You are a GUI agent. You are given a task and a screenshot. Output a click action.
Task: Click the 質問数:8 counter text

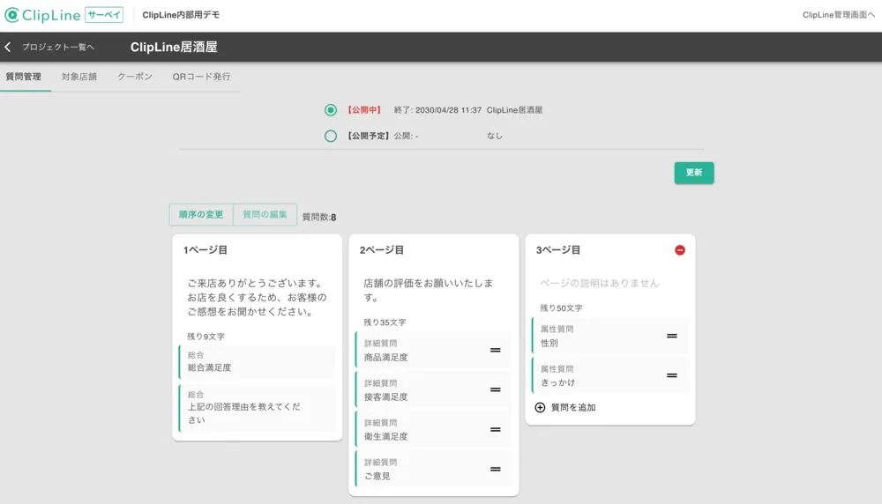tap(319, 218)
